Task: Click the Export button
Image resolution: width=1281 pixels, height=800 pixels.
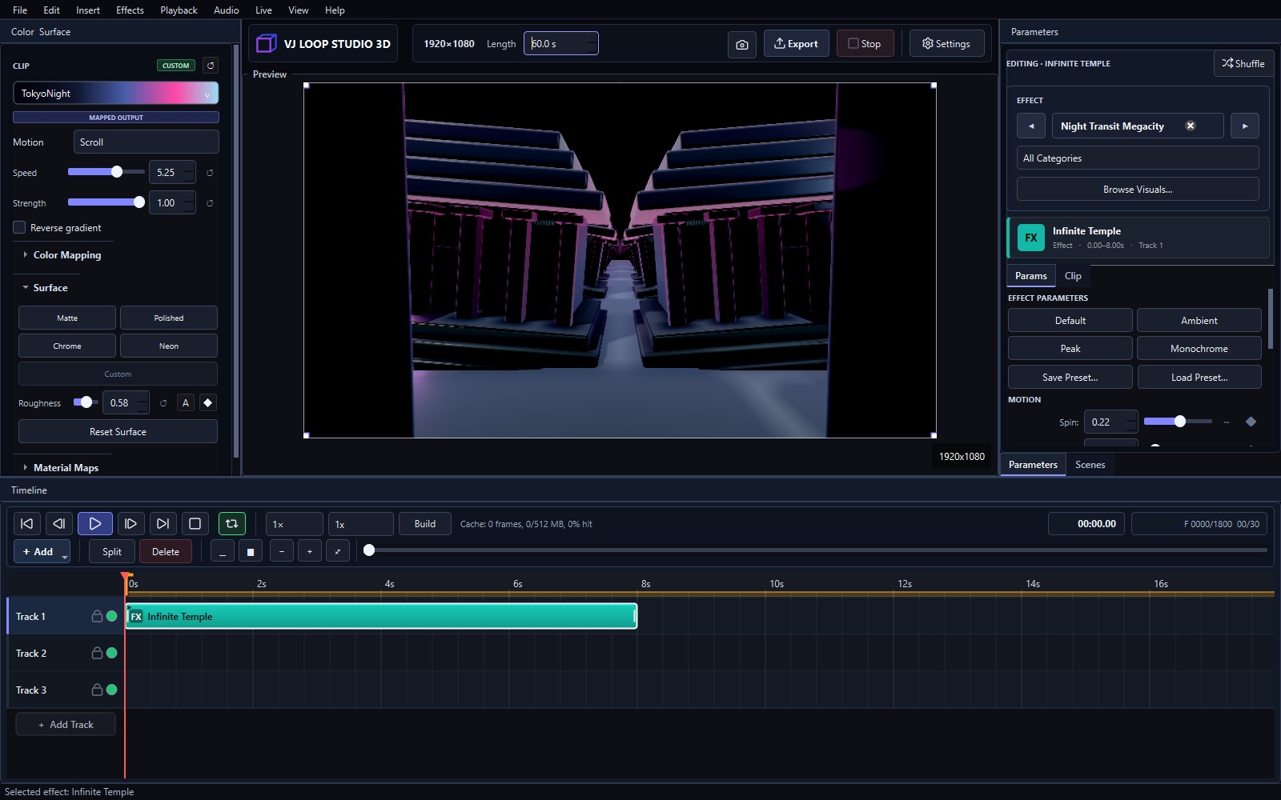Action: click(x=796, y=43)
